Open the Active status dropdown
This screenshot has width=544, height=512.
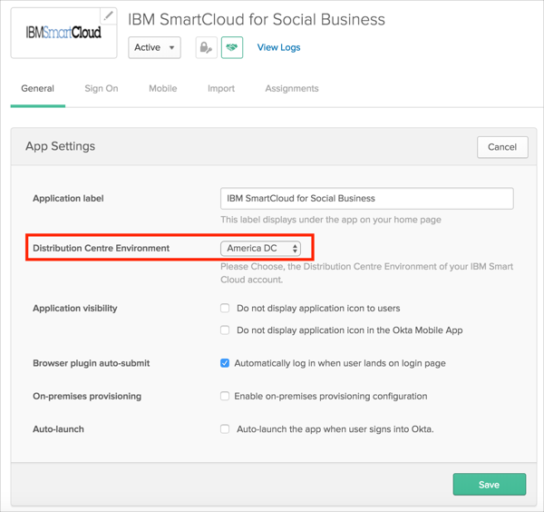[x=154, y=47]
